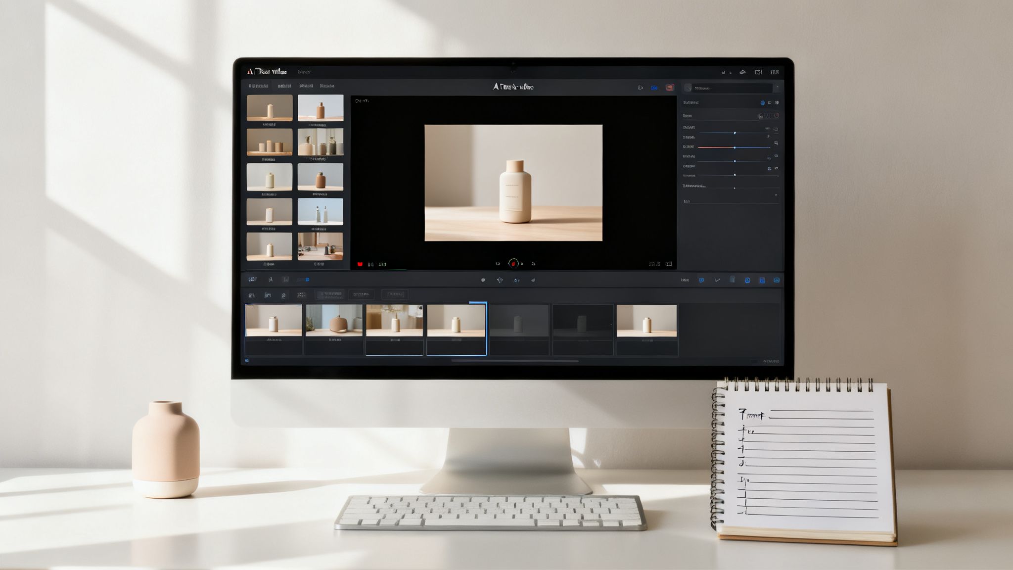The width and height of the screenshot is (1013, 570).
Task: Switch to the fourth tab above the media library
Action: [326, 86]
